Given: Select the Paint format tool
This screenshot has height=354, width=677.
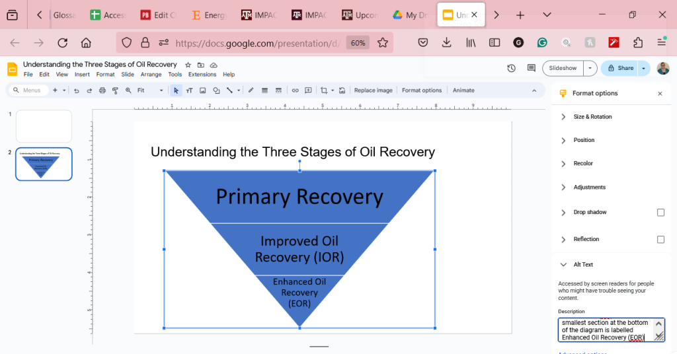Looking at the screenshot, I should point(115,90).
